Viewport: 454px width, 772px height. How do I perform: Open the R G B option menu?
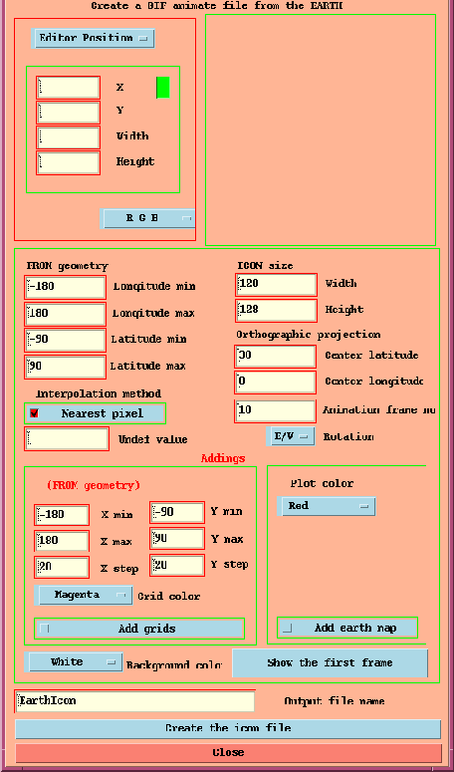pos(148,218)
